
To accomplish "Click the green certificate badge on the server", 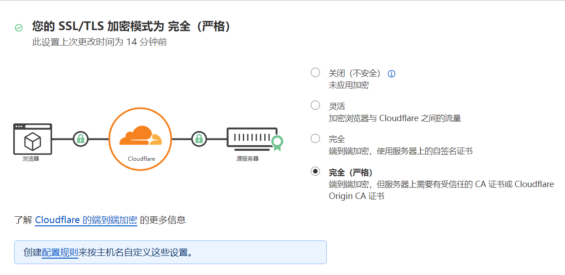I will pos(277,143).
